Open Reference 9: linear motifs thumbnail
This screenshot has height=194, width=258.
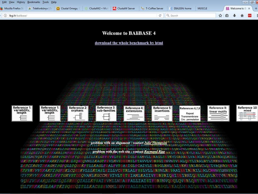218,113
